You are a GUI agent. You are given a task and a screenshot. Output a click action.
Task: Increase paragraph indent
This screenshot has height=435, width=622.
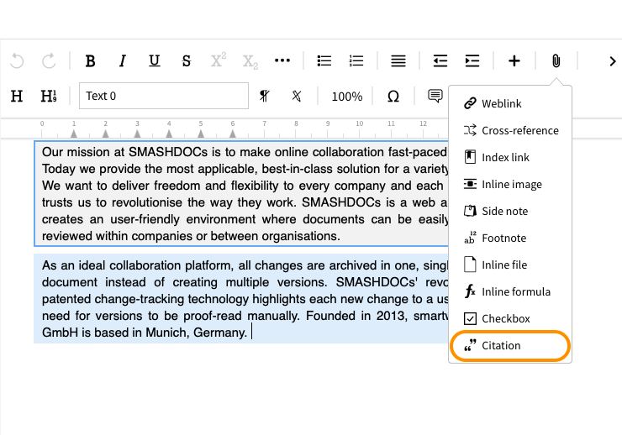(x=472, y=60)
